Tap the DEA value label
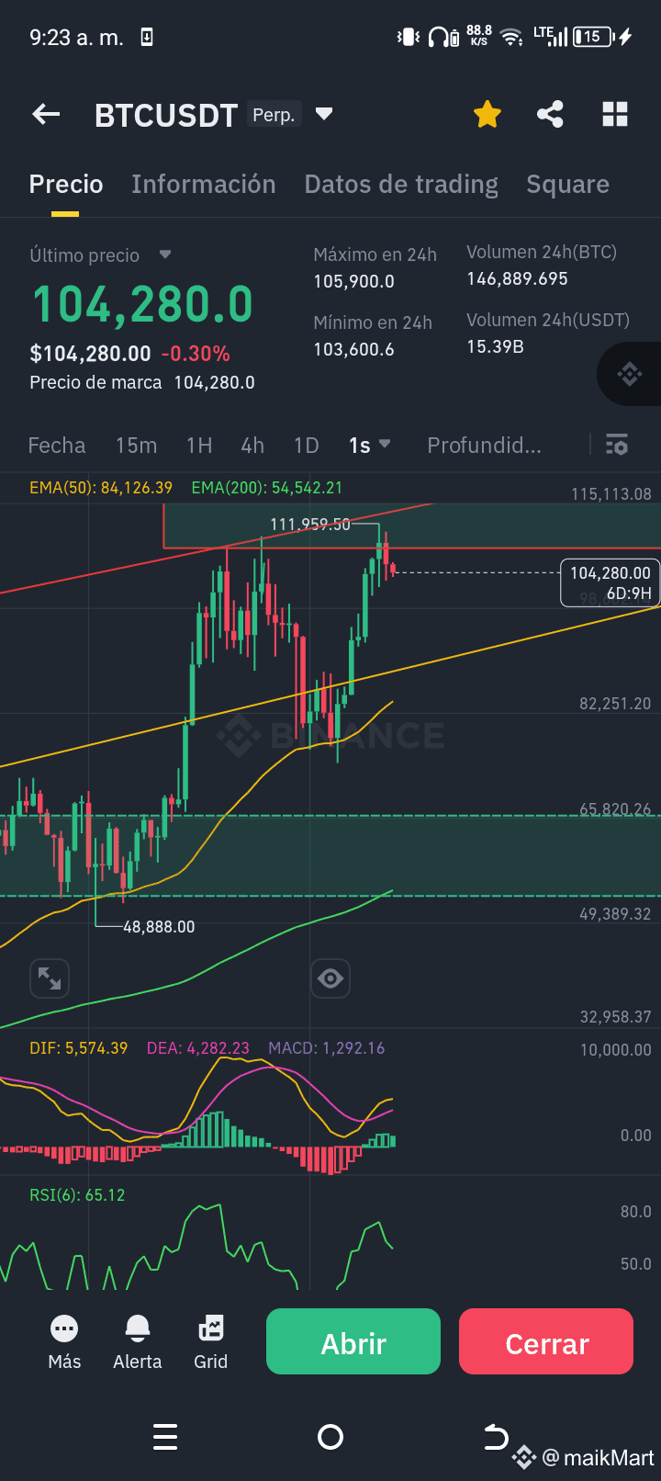Screen dimensions: 661x1481 pos(198,1048)
